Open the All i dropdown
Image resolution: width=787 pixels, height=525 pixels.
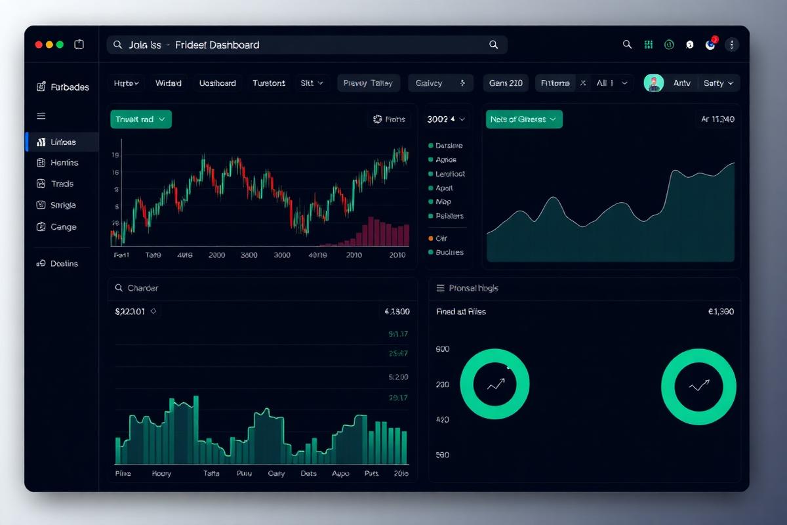pos(611,83)
